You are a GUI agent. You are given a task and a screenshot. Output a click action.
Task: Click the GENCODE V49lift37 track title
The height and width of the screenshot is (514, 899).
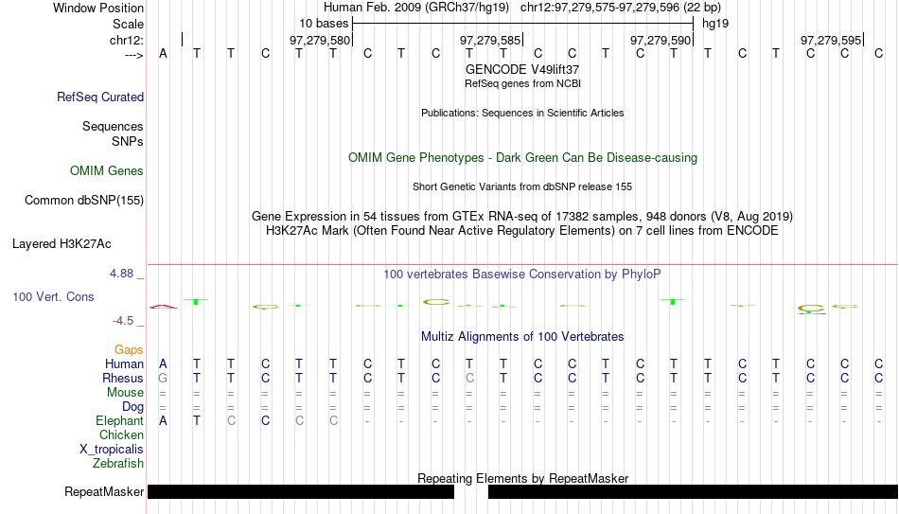tap(522, 69)
